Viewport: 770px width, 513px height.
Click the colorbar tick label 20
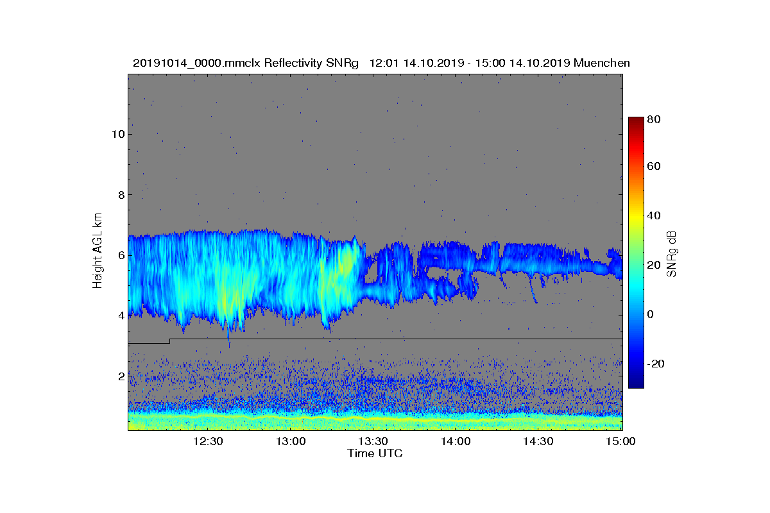tap(654, 265)
